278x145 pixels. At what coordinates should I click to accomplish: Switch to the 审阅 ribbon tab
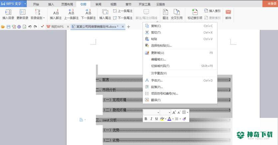click(98, 4)
